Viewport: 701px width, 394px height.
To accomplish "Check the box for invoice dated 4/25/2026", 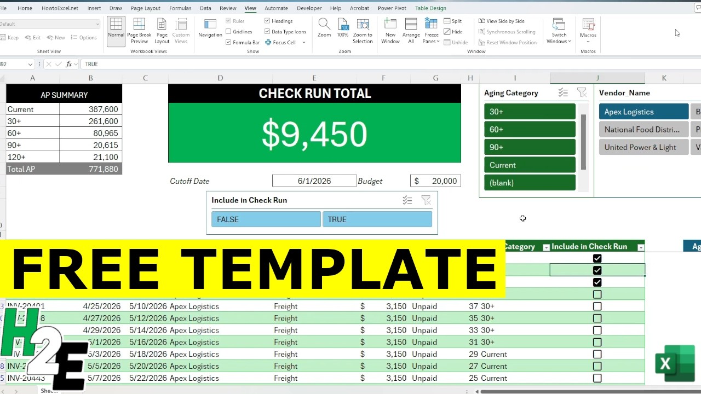I will click(597, 306).
